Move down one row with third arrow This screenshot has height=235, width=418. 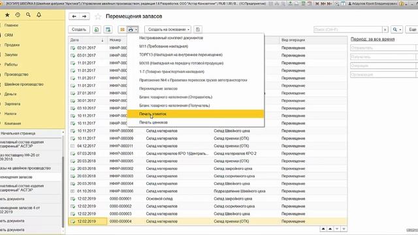pos(337,229)
